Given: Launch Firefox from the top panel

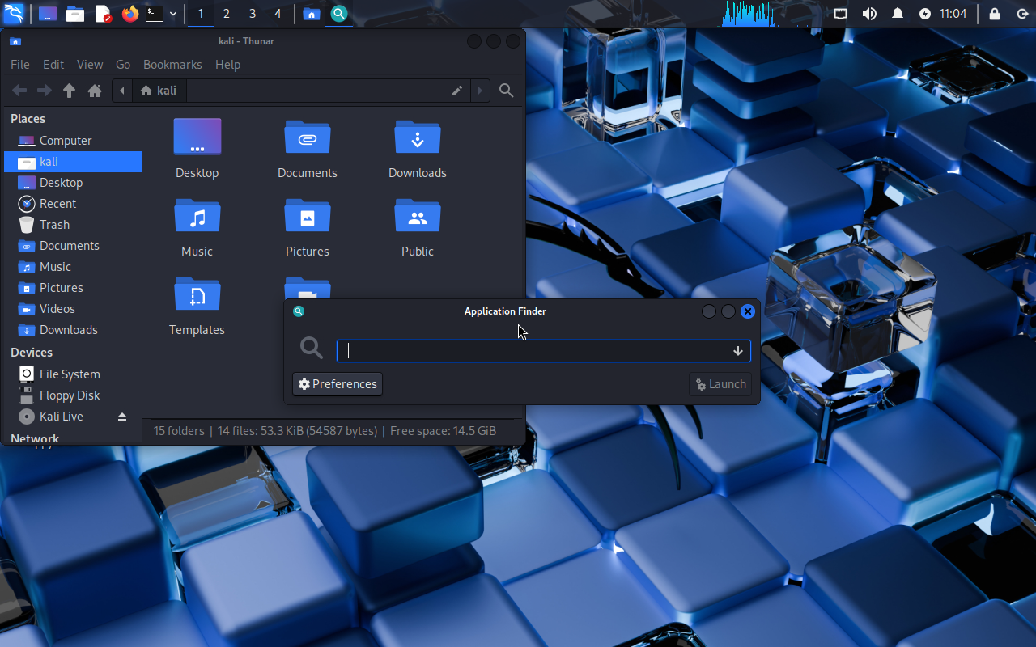Looking at the screenshot, I should coord(130,14).
